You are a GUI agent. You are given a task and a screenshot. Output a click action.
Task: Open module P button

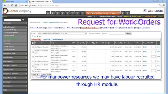(123, 13)
